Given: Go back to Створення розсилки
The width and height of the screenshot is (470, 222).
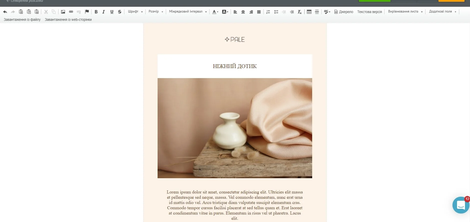Looking at the screenshot, I should [x=25, y=1].
